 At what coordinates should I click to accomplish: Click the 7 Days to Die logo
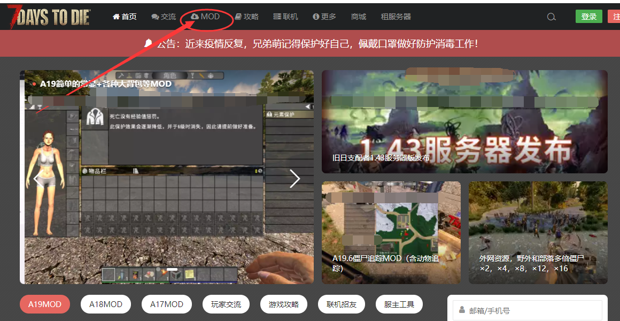[49, 18]
